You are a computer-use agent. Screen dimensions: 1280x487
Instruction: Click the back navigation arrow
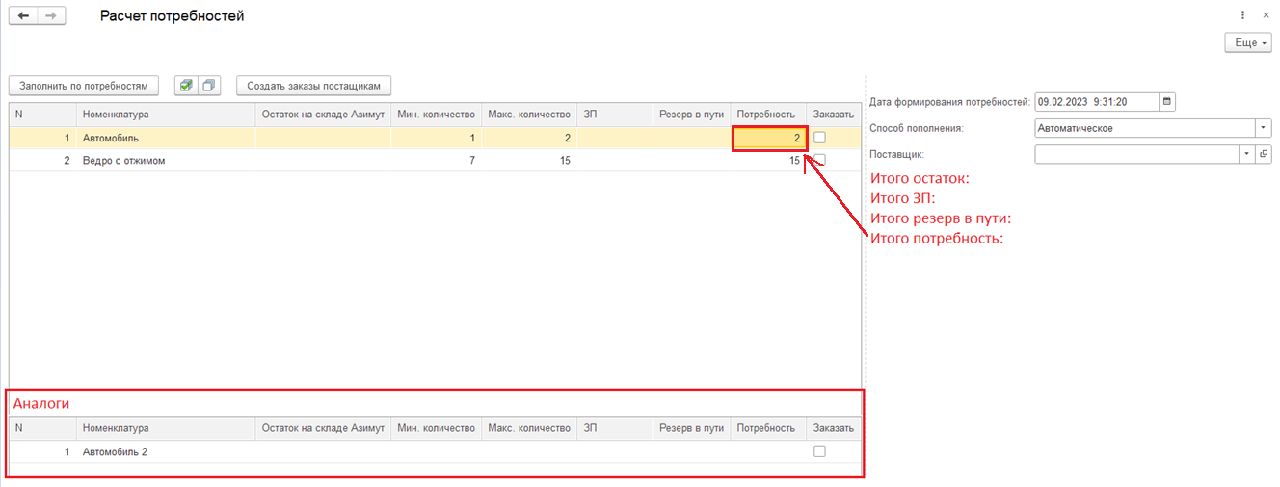click(x=23, y=16)
